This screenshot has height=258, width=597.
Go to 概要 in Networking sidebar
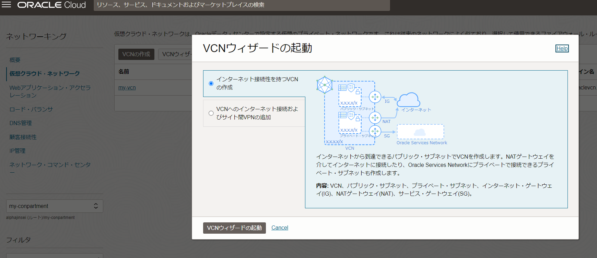[x=15, y=60]
